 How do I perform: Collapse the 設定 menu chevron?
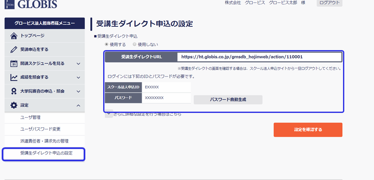(78, 105)
